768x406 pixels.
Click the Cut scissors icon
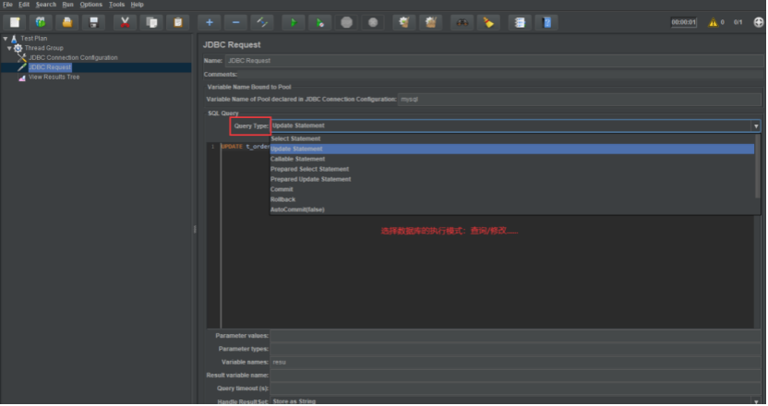point(125,22)
